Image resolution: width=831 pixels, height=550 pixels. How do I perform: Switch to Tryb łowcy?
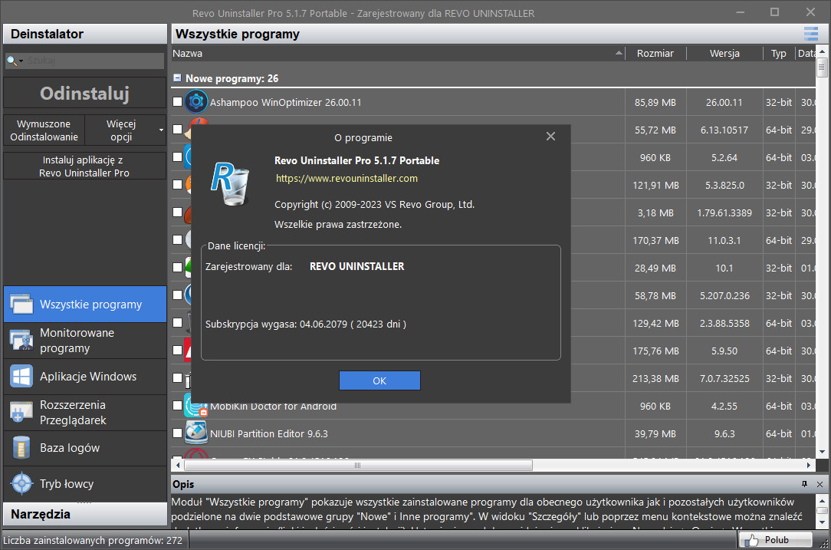[85, 484]
